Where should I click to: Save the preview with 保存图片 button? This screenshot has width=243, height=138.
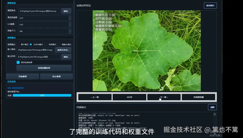210,5
